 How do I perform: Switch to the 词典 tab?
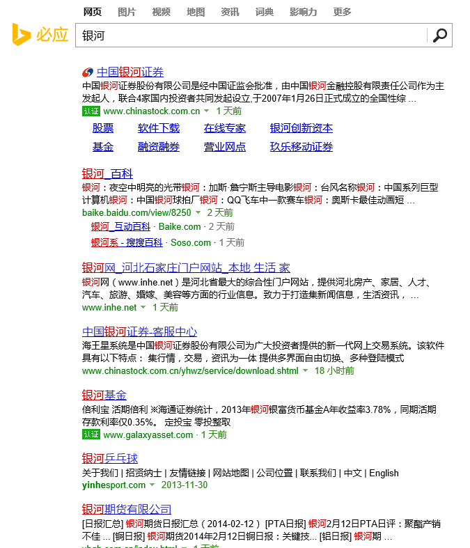tap(264, 13)
